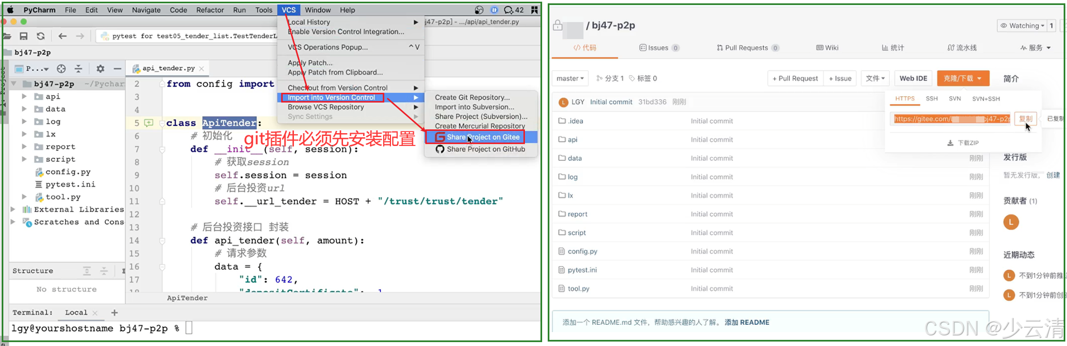Open config.py in Gitee file list
This screenshot has width=1067, height=346.
click(x=582, y=251)
